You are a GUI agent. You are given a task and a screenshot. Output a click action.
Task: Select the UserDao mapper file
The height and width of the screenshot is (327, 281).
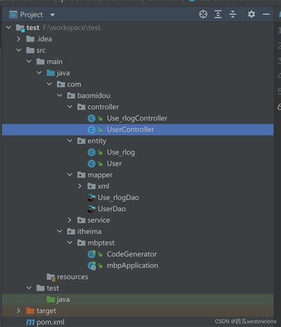click(111, 209)
